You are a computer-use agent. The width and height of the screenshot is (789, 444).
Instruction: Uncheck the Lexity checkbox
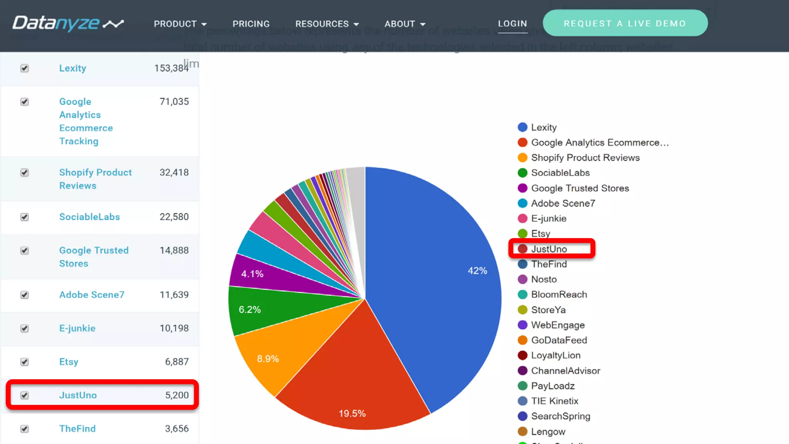click(25, 68)
